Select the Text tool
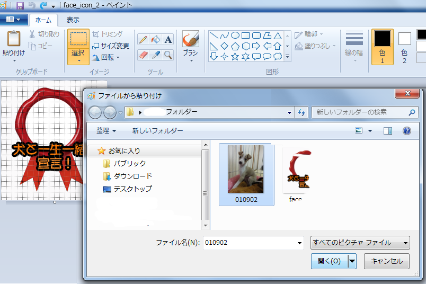 pos(168,39)
